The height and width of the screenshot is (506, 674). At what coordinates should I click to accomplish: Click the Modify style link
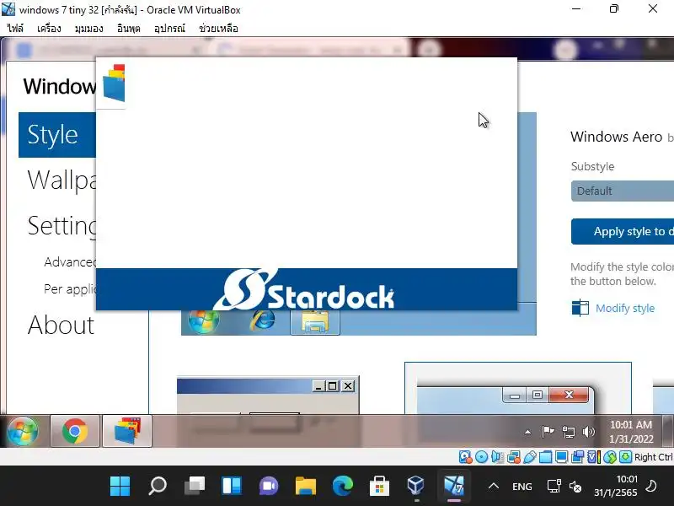tap(625, 308)
